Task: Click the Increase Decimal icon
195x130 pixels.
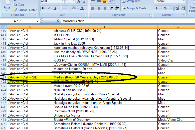Action: pyautogui.click(x=177, y=8)
